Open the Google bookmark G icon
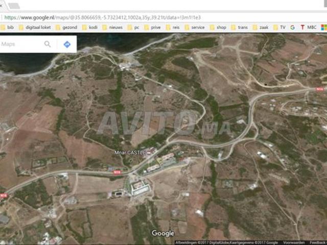This screenshot has width=327, height=245. 292,27
